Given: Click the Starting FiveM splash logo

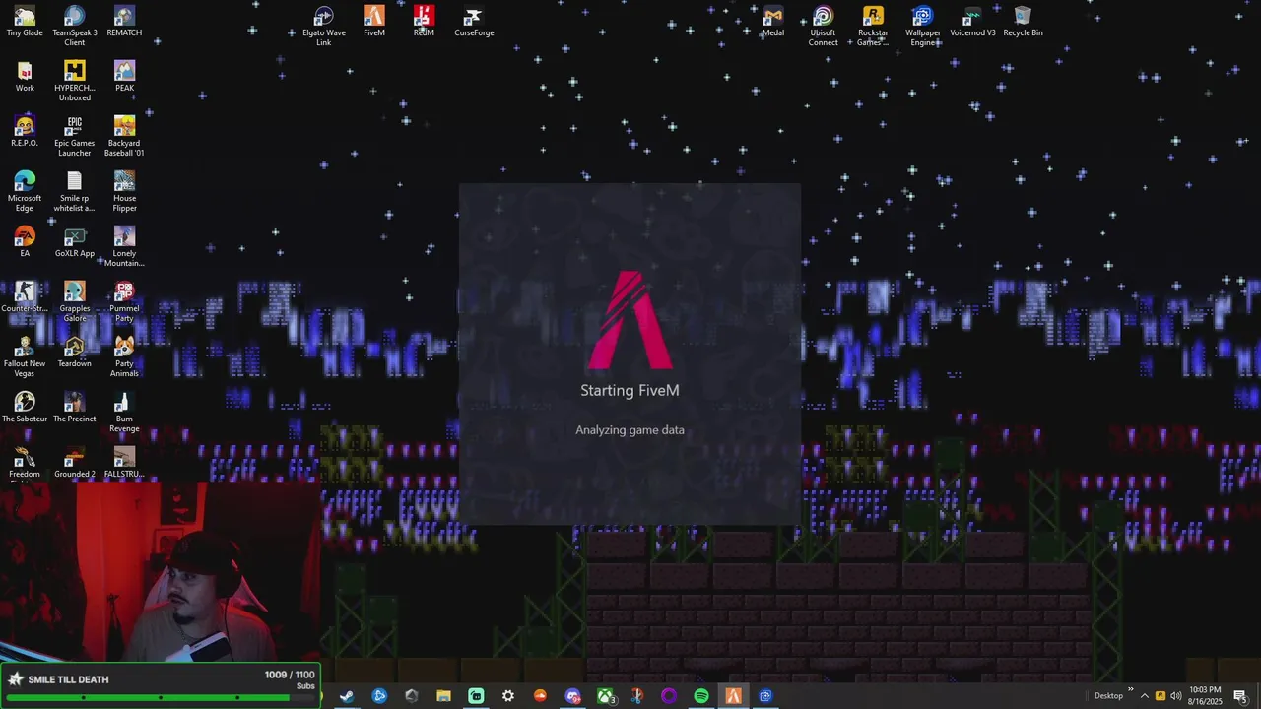Looking at the screenshot, I should tap(630, 320).
